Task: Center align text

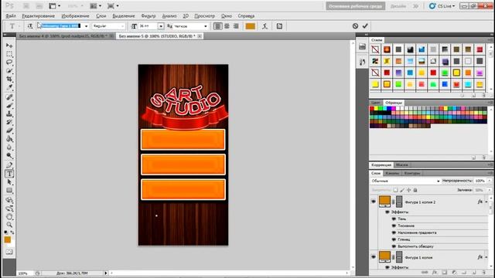Action: pyautogui.click(x=227, y=26)
